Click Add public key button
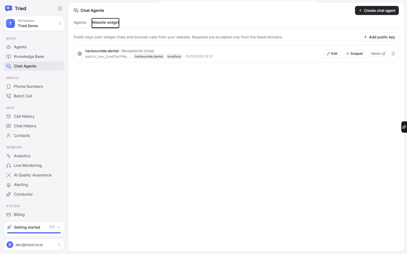This screenshot has height=254, width=407. 379,37
